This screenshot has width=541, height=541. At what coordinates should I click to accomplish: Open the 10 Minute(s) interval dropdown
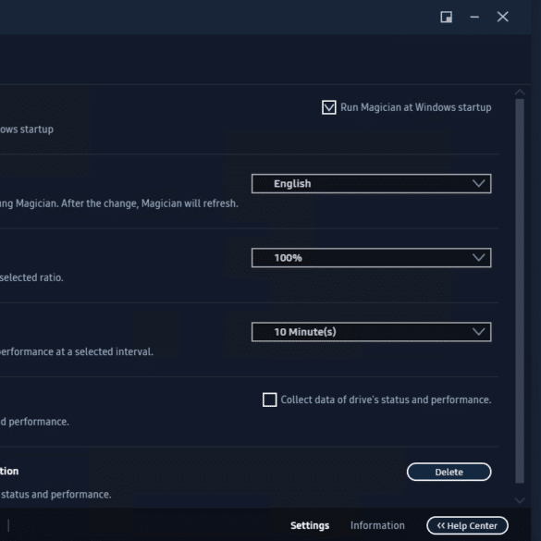371,332
